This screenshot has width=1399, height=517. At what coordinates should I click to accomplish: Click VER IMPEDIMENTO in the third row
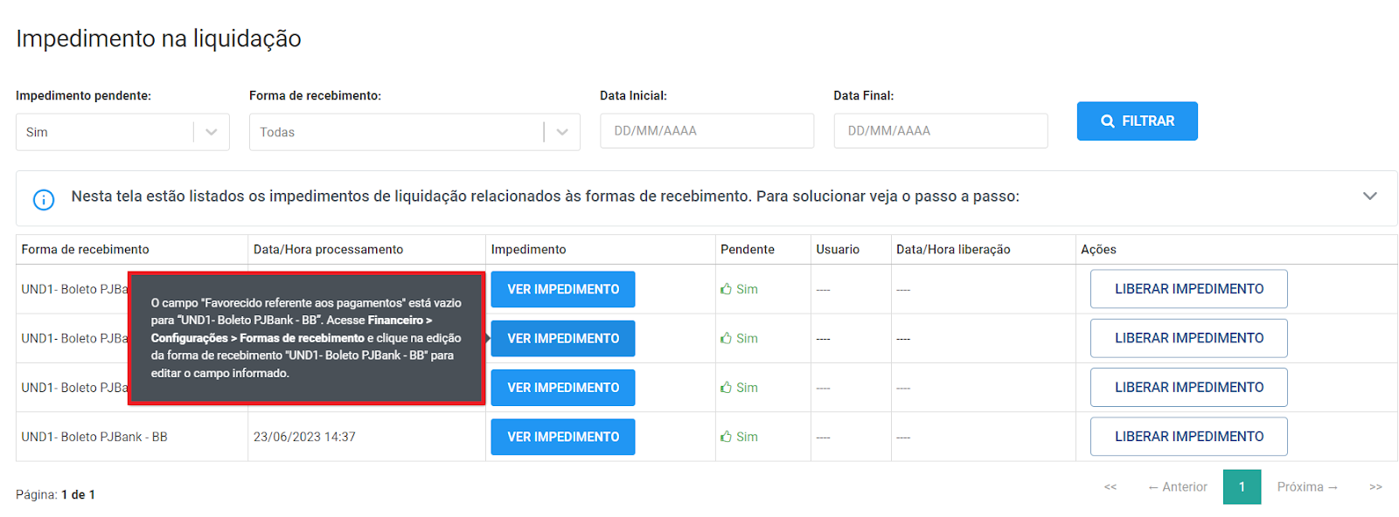click(x=563, y=388)
